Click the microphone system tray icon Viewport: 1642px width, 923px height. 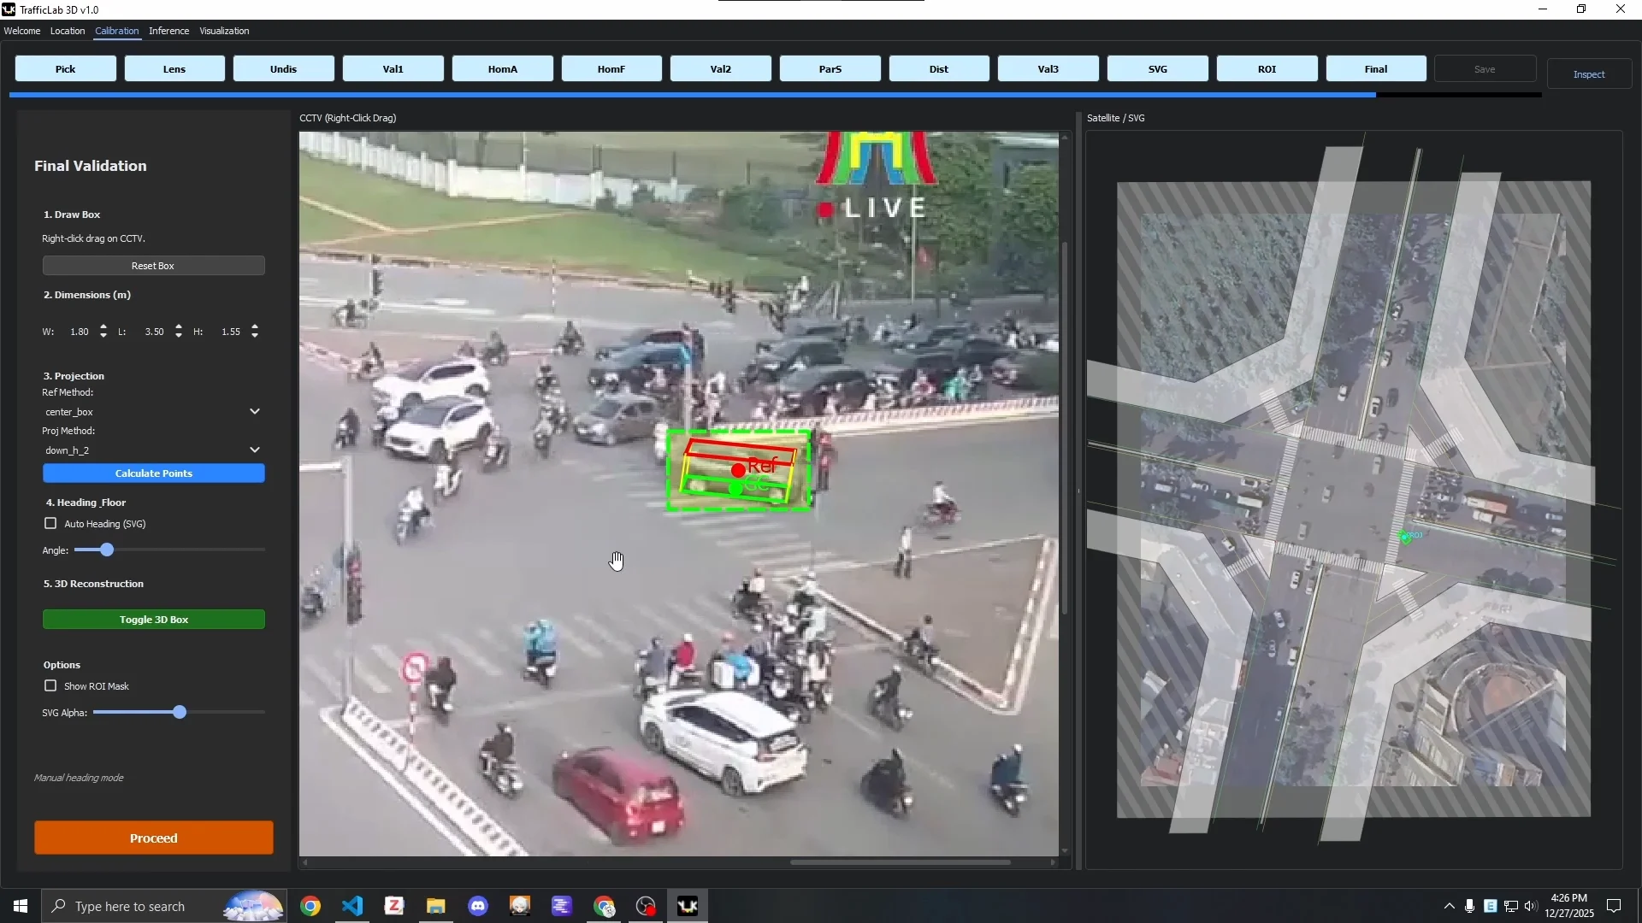pyautogui.click(x=1469, y=906)
